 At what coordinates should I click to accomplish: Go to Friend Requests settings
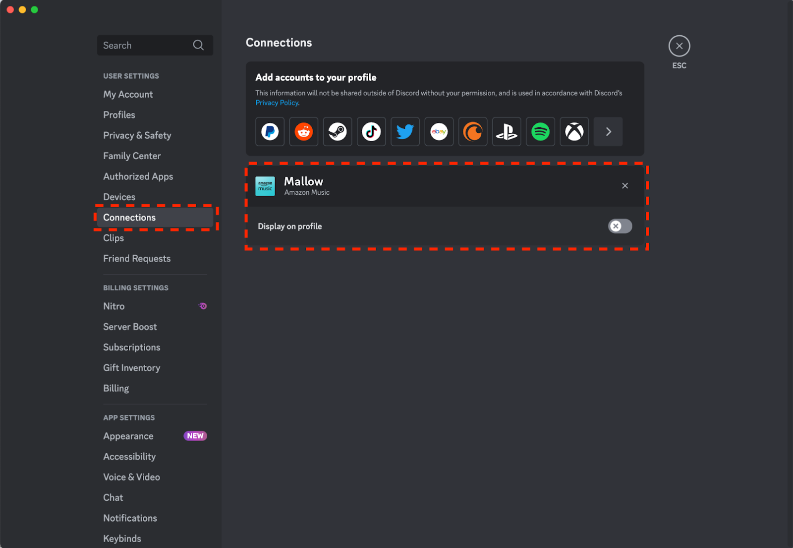[155, 259]
